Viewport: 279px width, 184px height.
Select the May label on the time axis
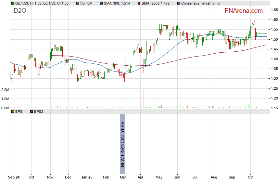coord(159,178)
